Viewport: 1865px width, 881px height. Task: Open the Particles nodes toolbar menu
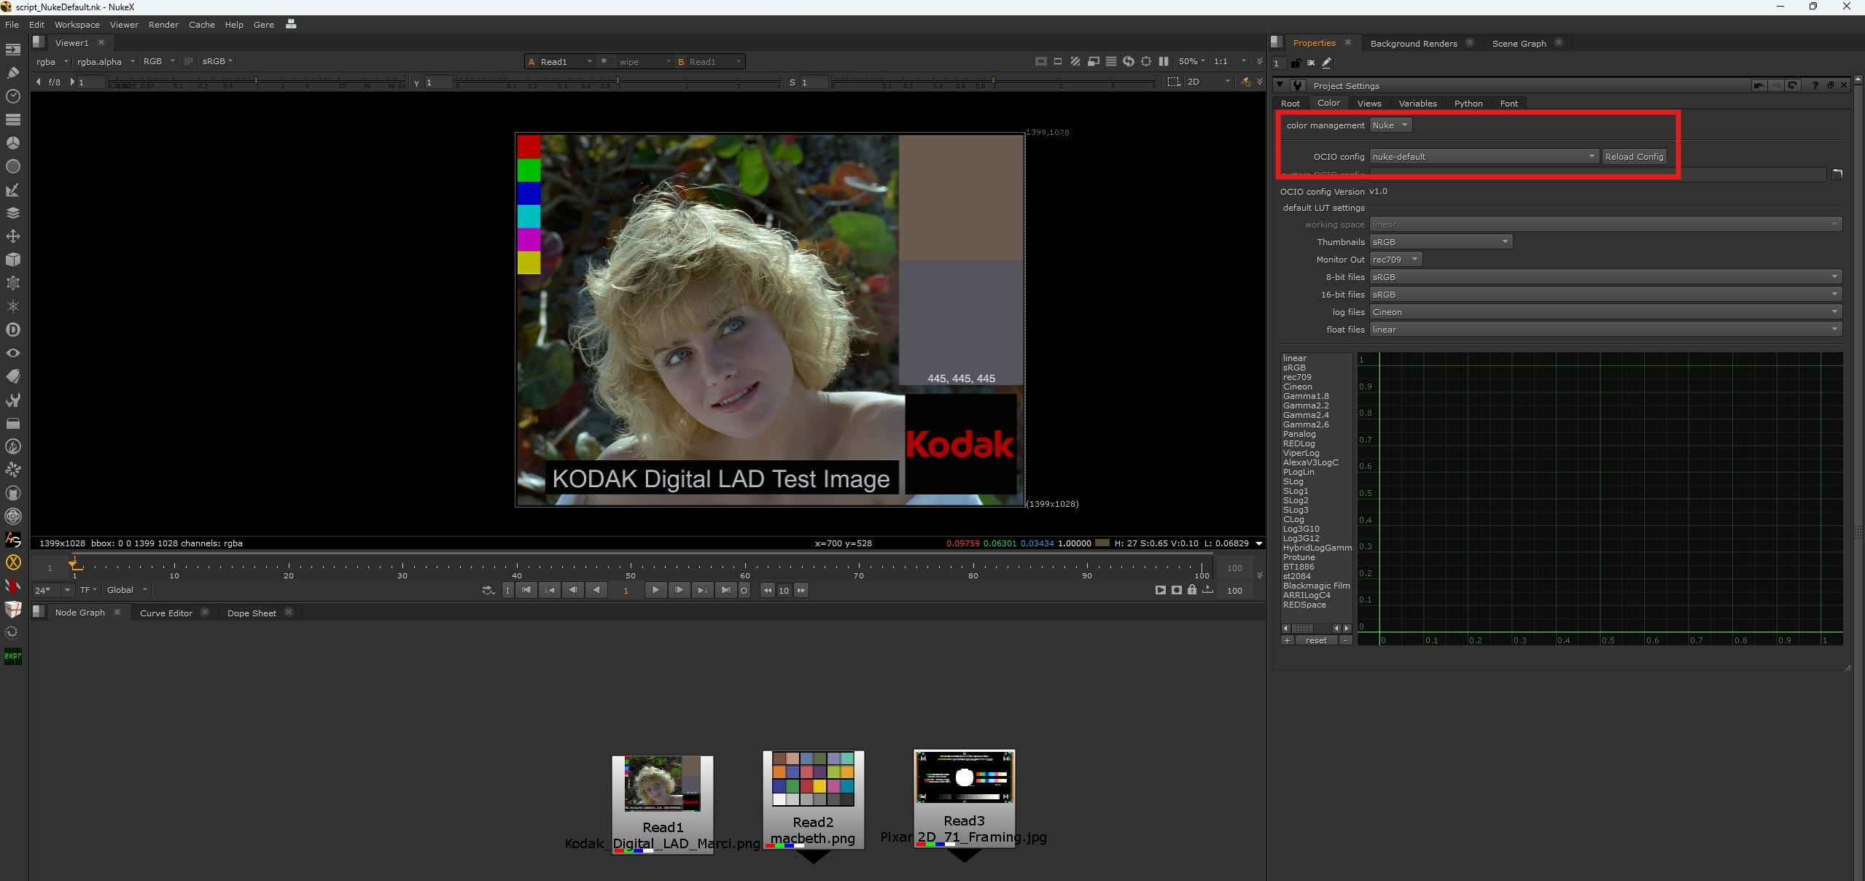(13, 306)
